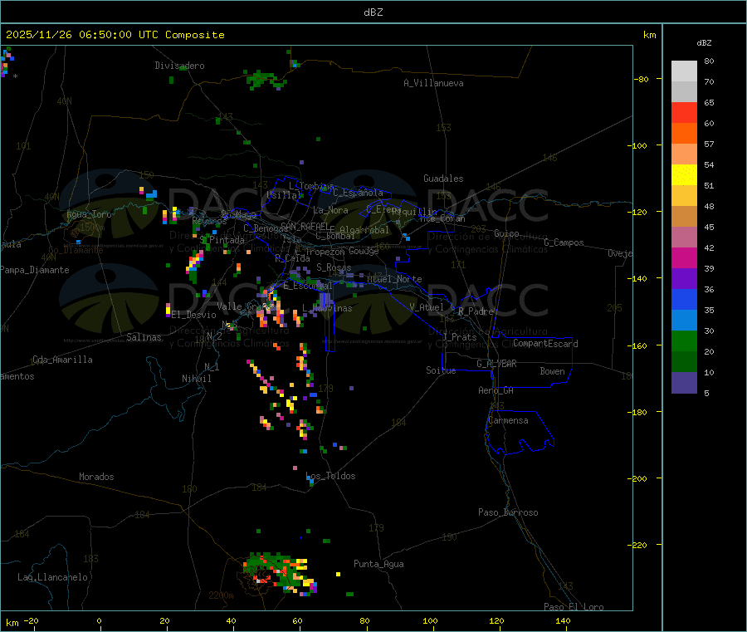Click the 'Nihuil' location label

coord(197,379)
